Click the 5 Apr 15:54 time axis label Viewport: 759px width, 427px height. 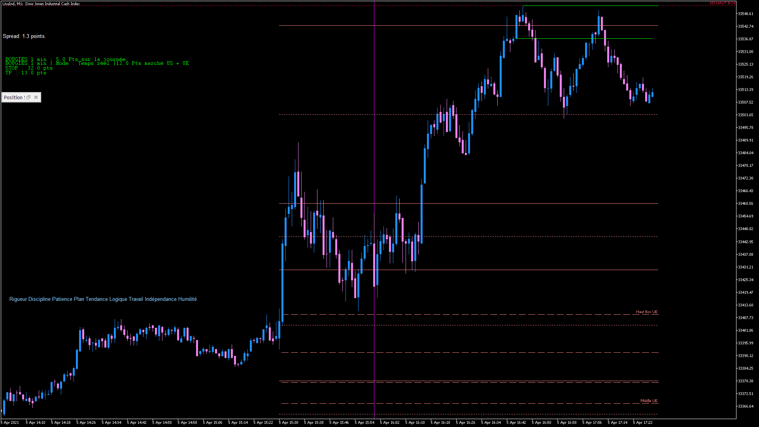click(364, 423)
